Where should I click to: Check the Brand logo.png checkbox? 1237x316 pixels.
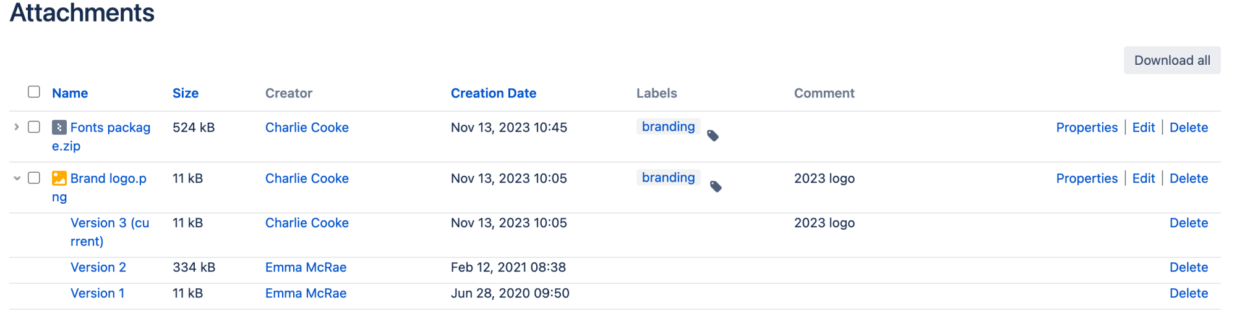click(34, 178)
